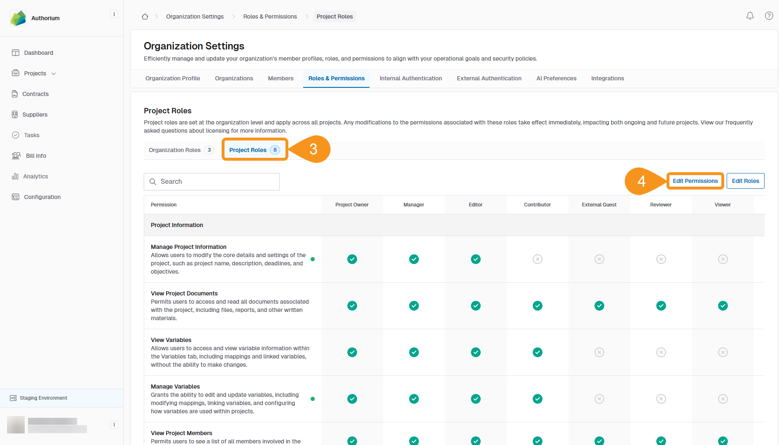Toggle Manage Project Information permission for Editor

475,259
